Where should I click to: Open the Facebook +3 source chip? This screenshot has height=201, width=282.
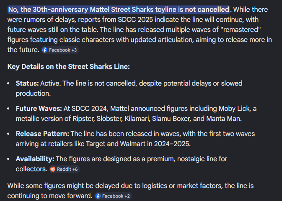coord(60,50)
